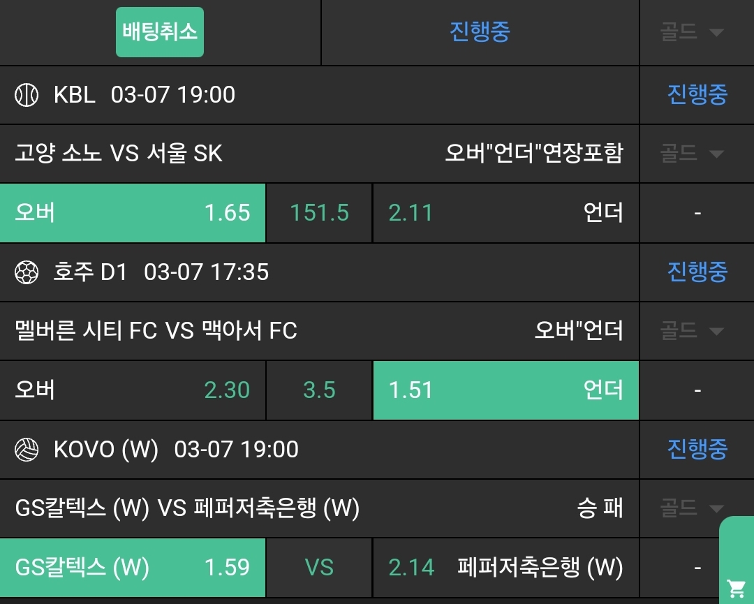Pick GS칼텍스 (W) at 1.59 odds
Image resolution: width=754 pixels, height=604 pixels.
click(133, 568)
